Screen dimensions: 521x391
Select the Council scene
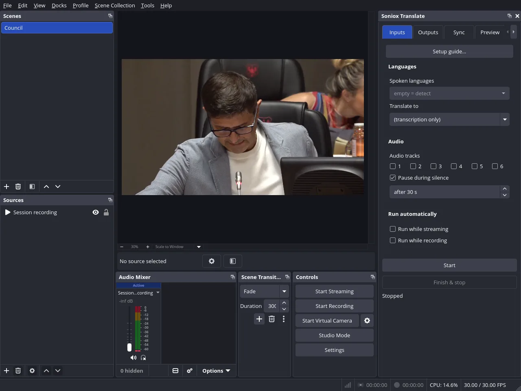tap(57, 28)
